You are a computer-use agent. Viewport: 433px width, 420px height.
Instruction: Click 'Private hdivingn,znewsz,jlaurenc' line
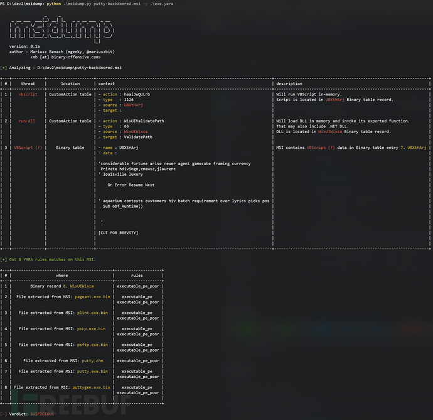pos(138,169)
